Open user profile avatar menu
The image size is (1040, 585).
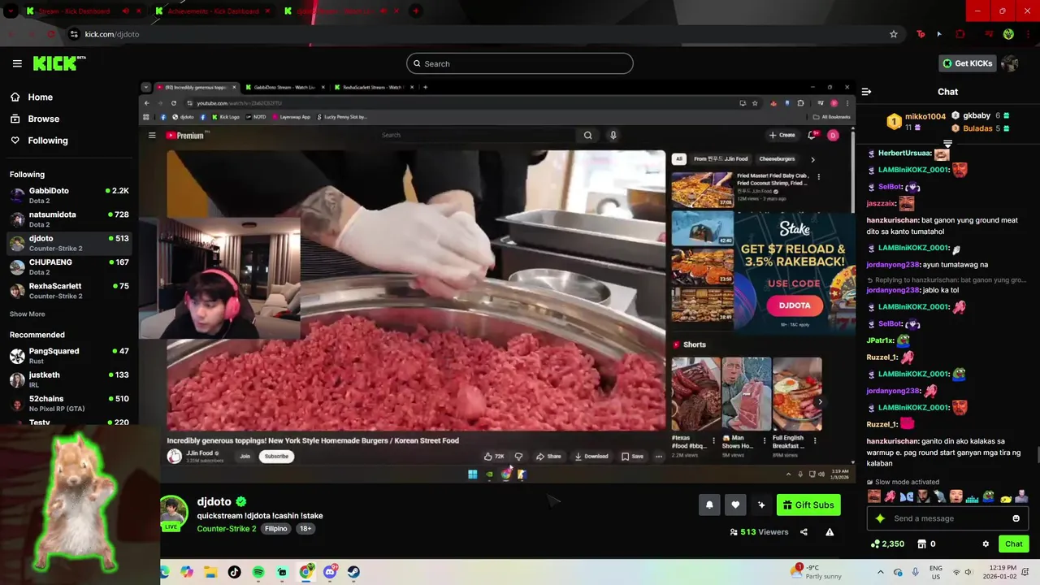[x=1010, y=63]
